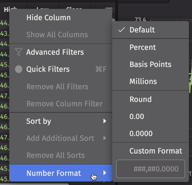Expand the Sort by submenu arrow
The height and width of the screenshot is (185, 192).
(x=105, y=121)
